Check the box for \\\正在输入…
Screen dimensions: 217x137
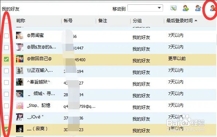[6, 71]
